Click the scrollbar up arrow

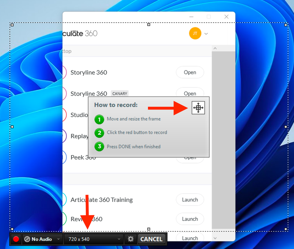(x=215, y=48)
